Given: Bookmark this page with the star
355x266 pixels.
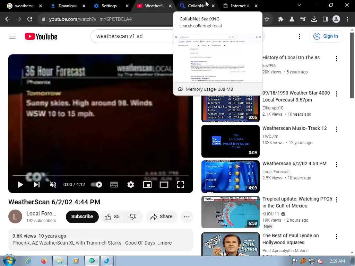Looking at the screenshot, I should (267, 19).
